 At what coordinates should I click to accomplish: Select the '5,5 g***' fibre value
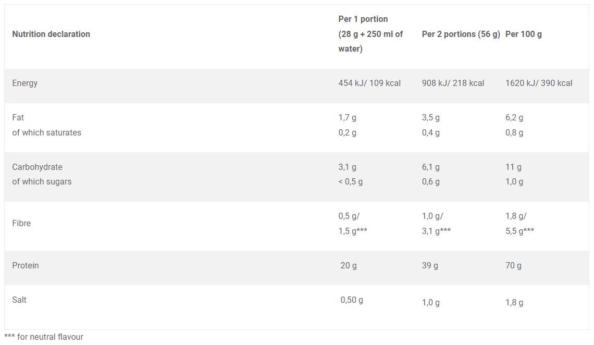point(519,231)
